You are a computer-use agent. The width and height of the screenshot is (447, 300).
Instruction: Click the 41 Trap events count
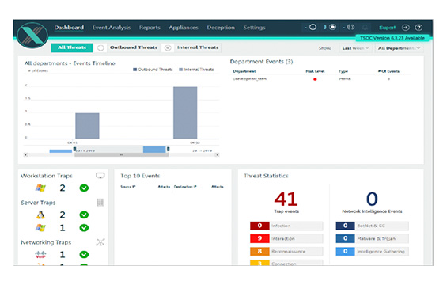(x=286, y=199)
